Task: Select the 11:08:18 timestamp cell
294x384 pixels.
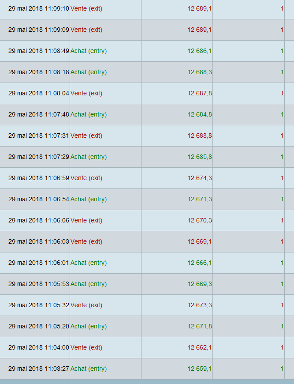Action: tap(39, 72)
